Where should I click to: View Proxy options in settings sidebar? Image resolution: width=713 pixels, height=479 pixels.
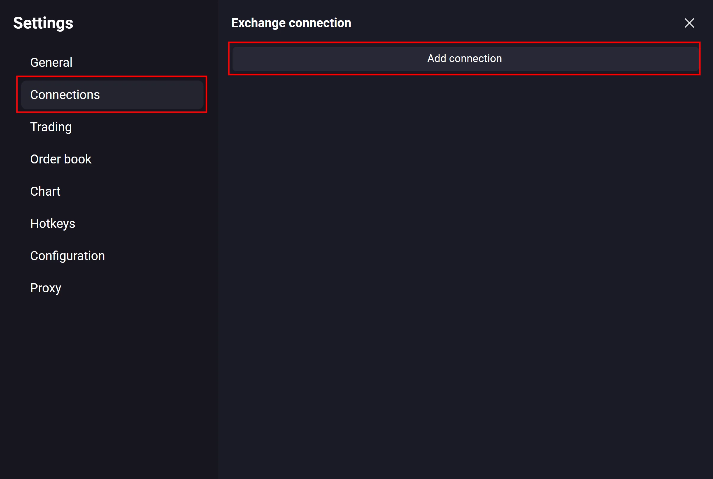point(46,288)
